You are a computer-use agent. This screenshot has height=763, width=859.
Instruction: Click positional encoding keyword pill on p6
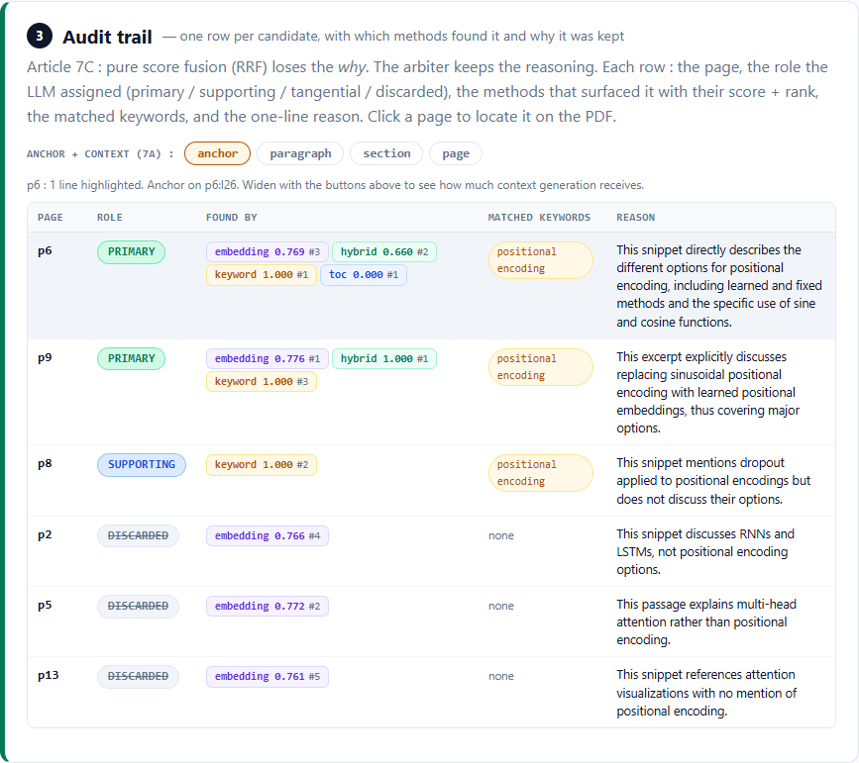click(540, 260)
